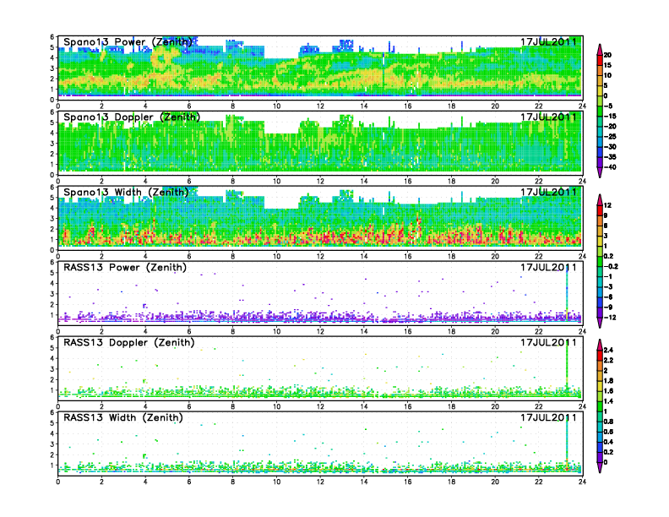This screenshot has width=669, height=517.
Task: Click the 'Spano13 Power (Zenith)' panel title
Action: [128, 42]
